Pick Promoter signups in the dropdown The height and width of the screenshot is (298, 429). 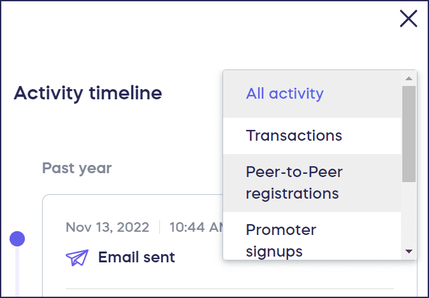(x=281, y=240)
